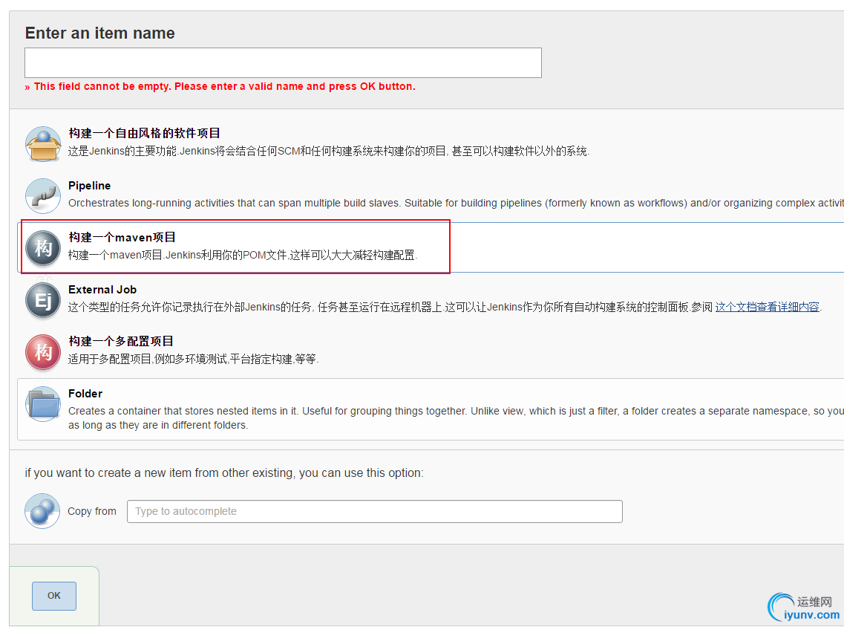Select the Pipeline title
Screen dimensions: 844x627
[x=89, y=185]
